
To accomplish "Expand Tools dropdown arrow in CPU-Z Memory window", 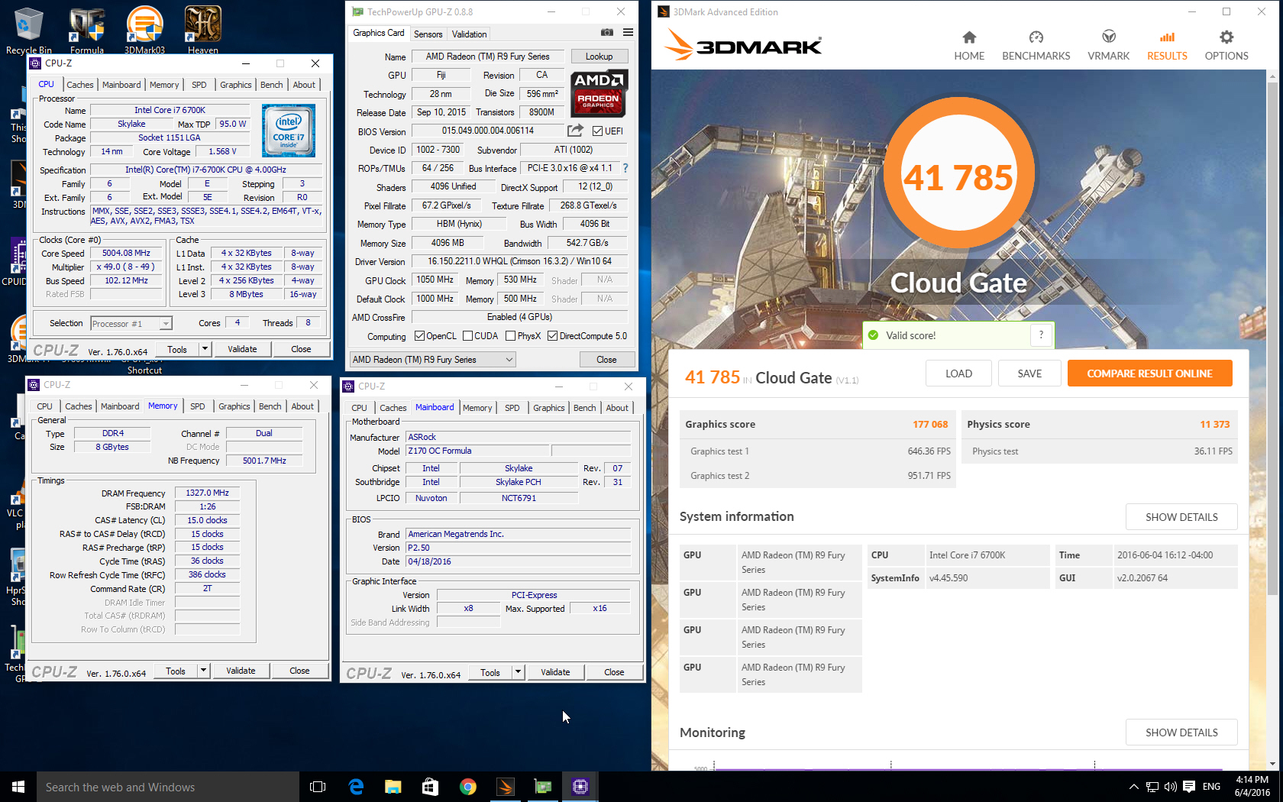I will point(203,671).
